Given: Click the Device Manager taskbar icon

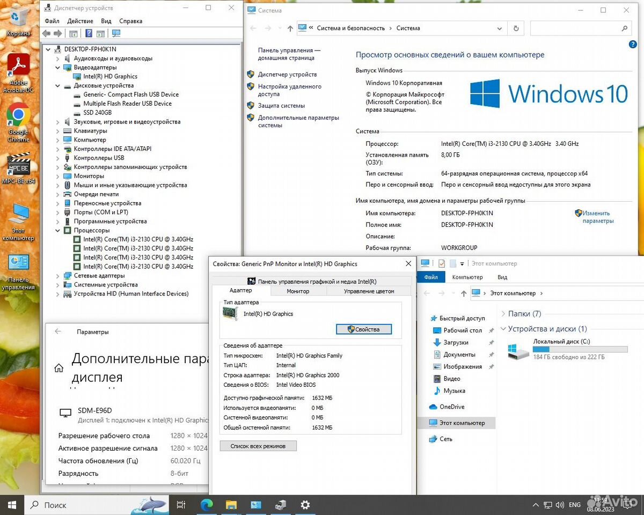Looking at the screenshot, I should [x=281, y=505].
